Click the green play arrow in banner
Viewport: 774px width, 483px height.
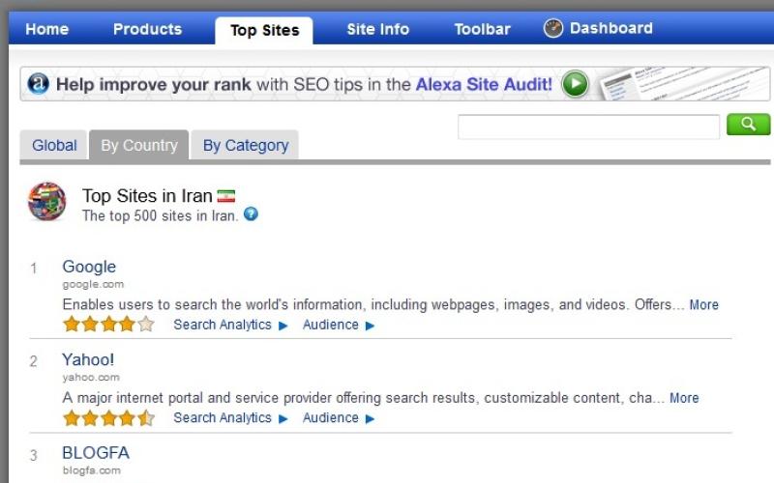(x=575, y=84)
